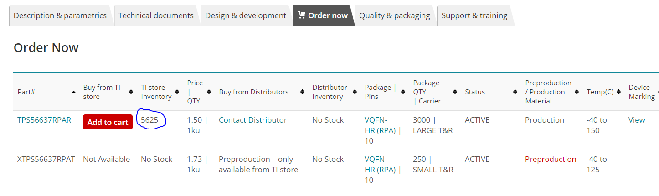This screenshot has height=196, width=659.
Task: View the device marking for TPS56637RPAR
Action: pyautogui.click(x=636, y=120)
